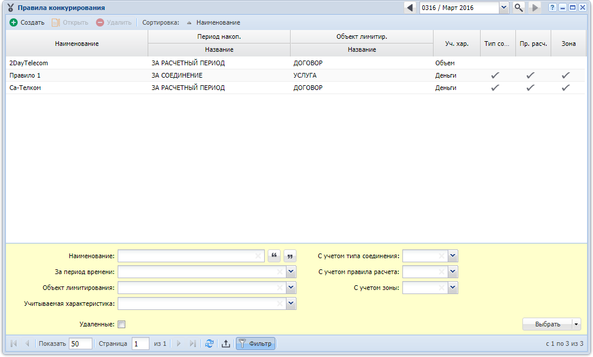Sort by the Наименование column header

click(x=76, y=44)
